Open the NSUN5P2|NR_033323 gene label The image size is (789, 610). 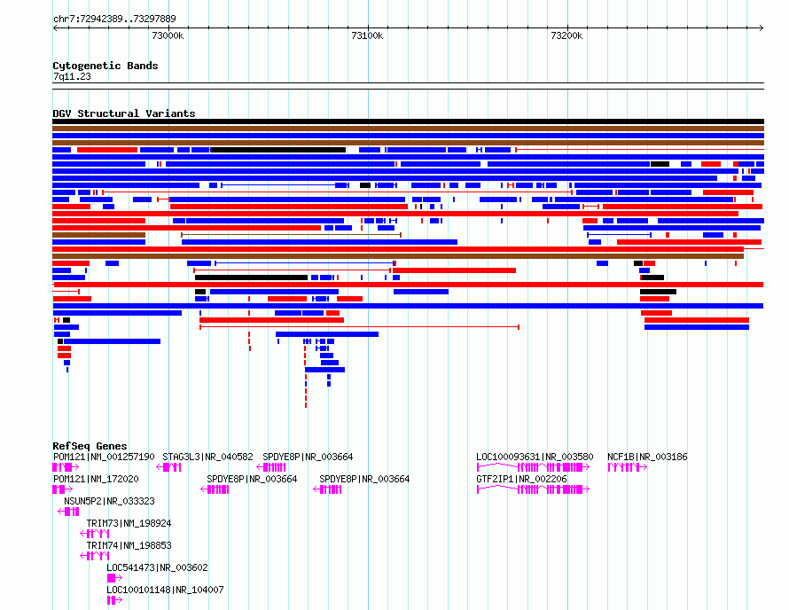coord(109,501)
